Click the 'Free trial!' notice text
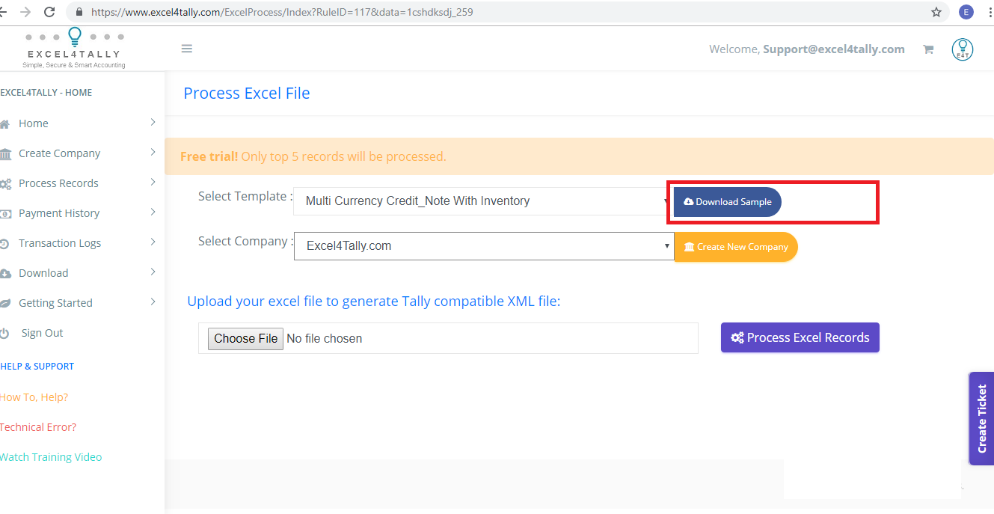994x514 pixels. [x=209, y=157]
